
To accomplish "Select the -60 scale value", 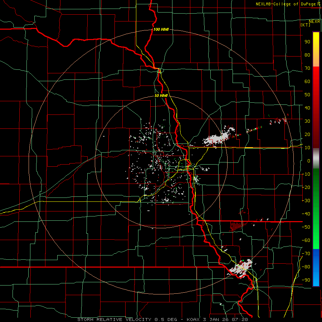I will [306, 240].
